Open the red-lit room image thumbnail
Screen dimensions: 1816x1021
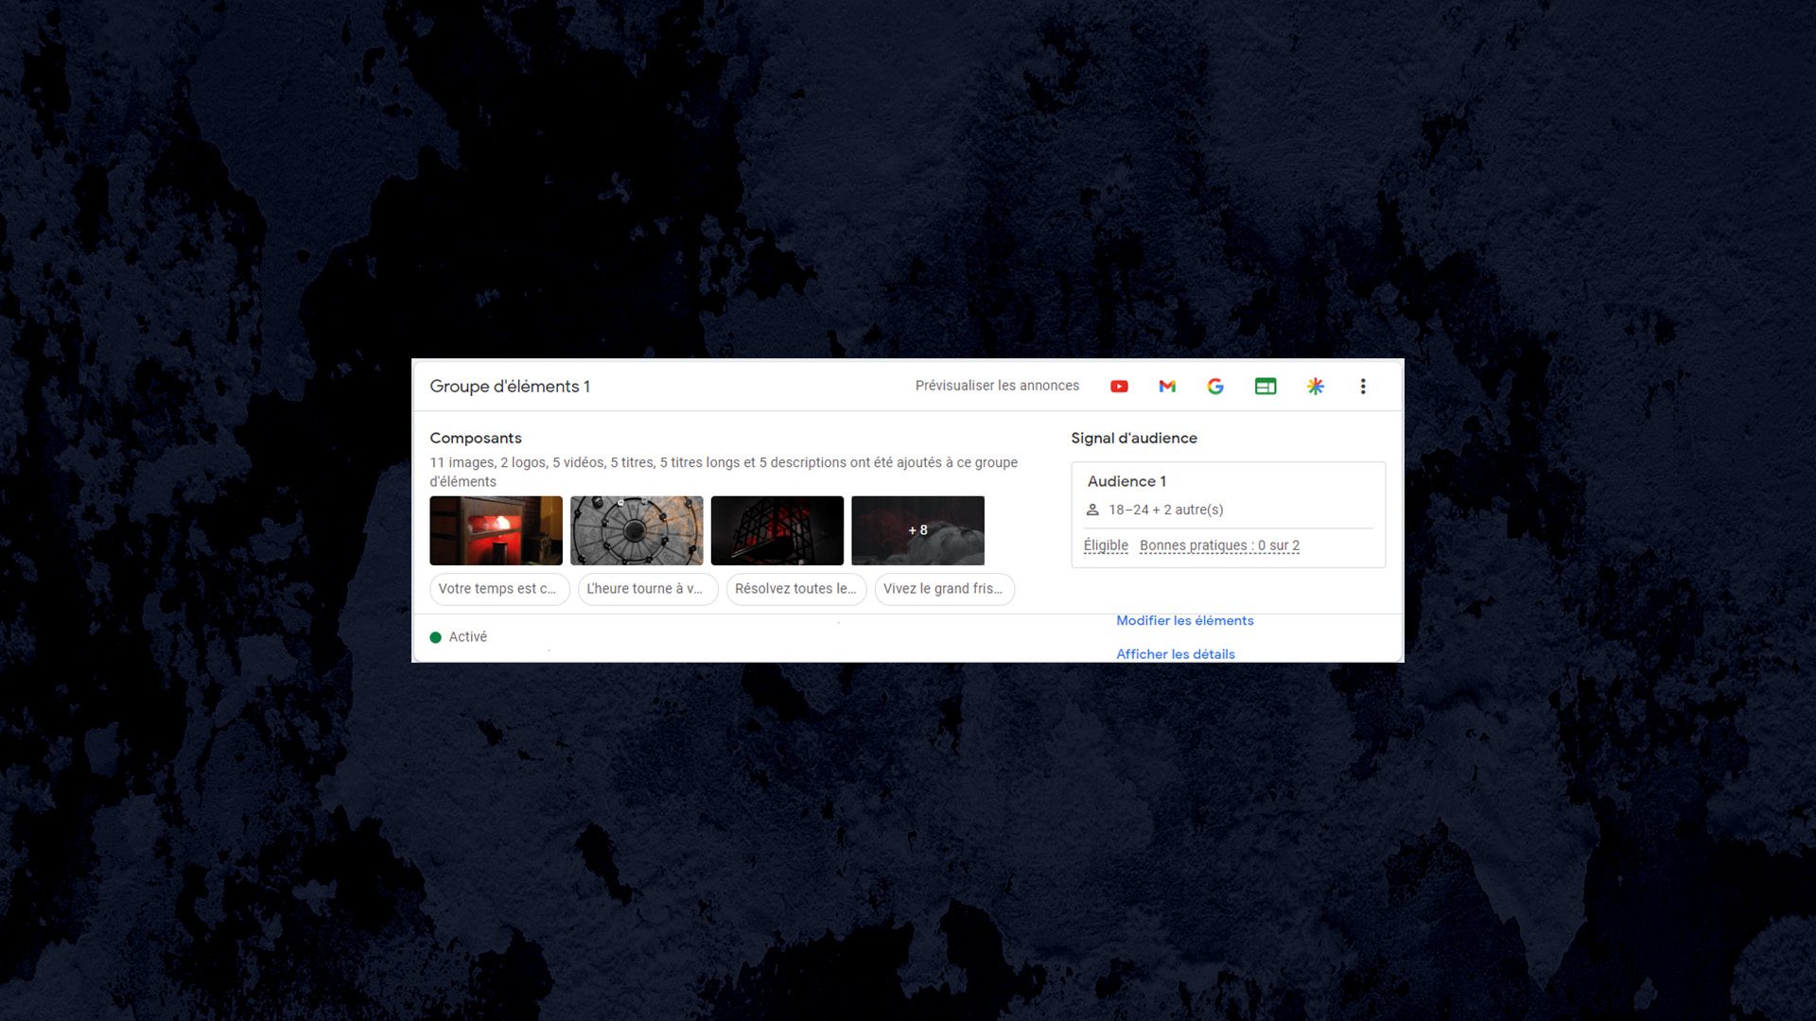[x=496, y=530]
